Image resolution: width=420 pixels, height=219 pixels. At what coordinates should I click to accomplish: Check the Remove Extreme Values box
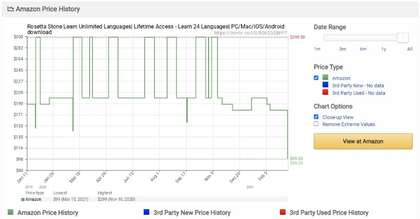coord(316,124)
